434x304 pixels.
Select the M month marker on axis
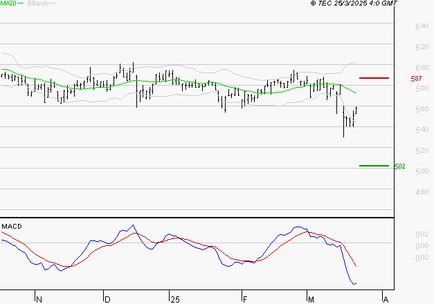[x=311, y=300]
